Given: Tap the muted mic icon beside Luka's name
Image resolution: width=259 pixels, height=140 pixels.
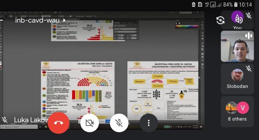Looking at the screenshot, I should pyautogui.click(x=5, y=120).
